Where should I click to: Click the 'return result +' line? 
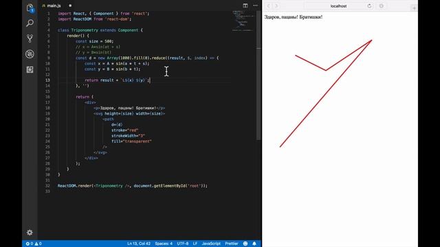coord(117,80)
